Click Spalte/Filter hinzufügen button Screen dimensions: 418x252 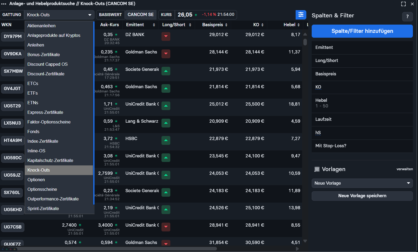pos(362,31)
